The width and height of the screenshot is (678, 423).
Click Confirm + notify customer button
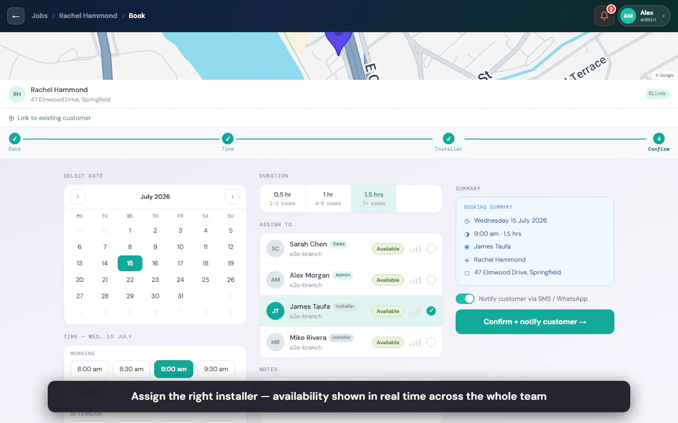(x=535, y=322)
